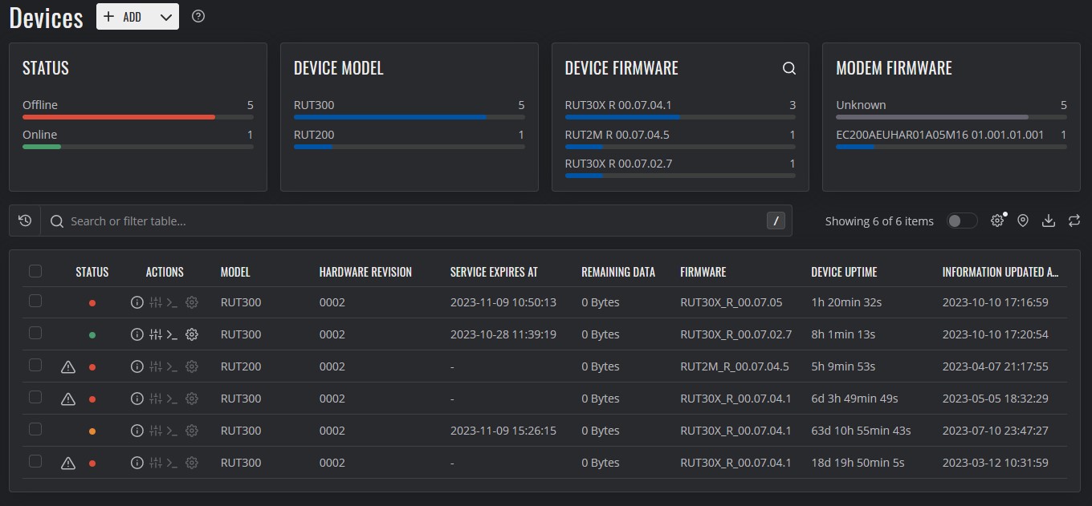The image size is (1092, 506).
Task: Open info icon for device with uptime 1h 20min 32s
Action: coord(136,302)
